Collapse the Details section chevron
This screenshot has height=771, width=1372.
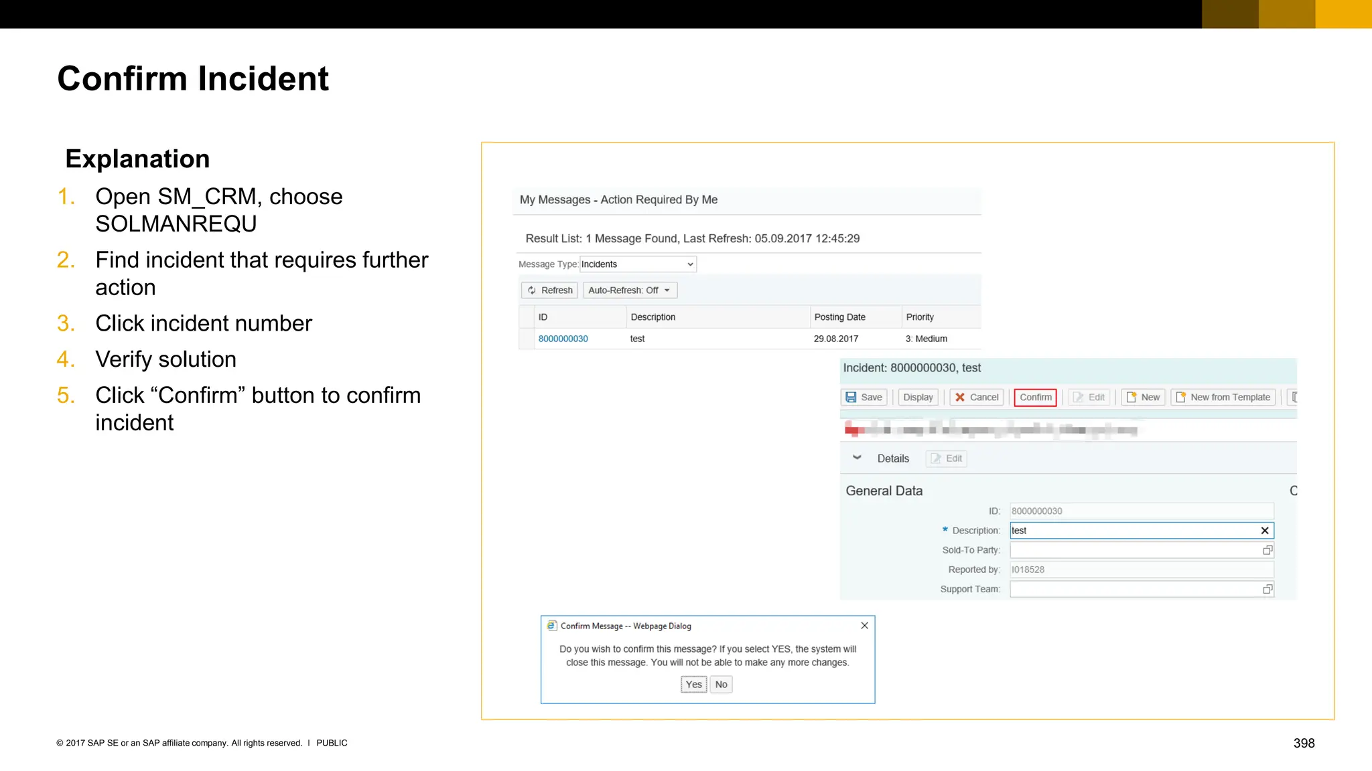(x=857, y=458)
